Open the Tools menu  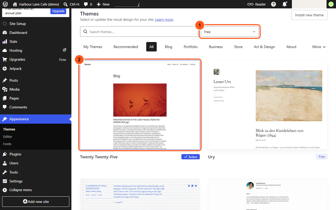36,172
